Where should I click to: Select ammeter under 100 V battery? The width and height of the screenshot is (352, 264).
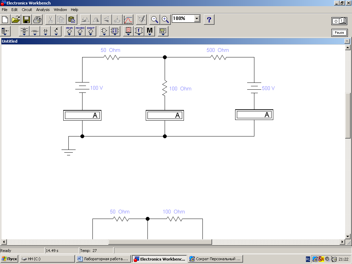[82, 115]
